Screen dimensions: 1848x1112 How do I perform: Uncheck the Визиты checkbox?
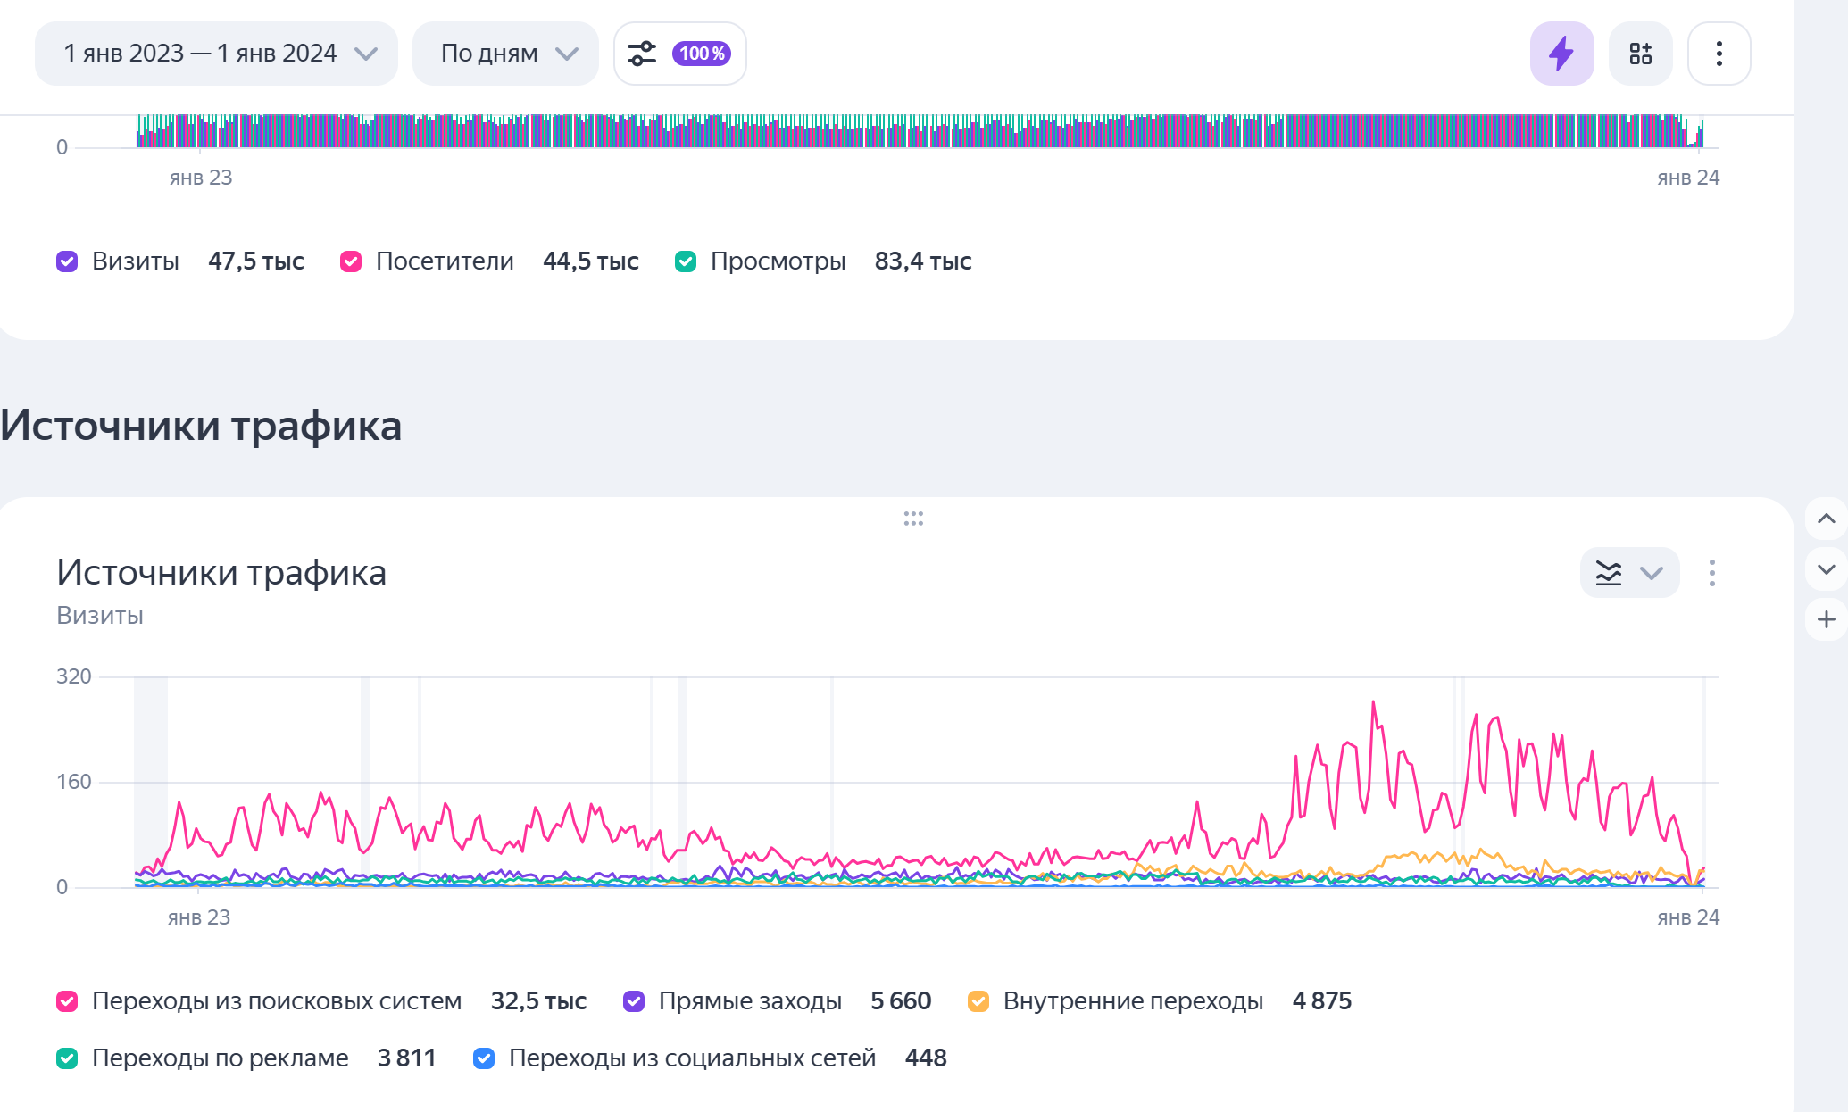67,261
